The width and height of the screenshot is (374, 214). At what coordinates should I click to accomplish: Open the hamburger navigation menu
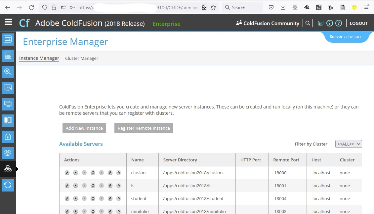coord(8,22)
